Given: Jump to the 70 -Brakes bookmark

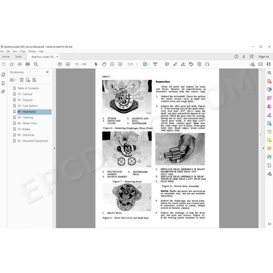Looking at the screenshot, I should pos(24,129).
